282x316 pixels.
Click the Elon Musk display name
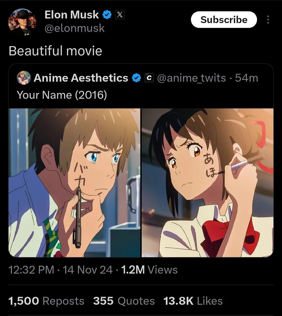pos(72,15)
